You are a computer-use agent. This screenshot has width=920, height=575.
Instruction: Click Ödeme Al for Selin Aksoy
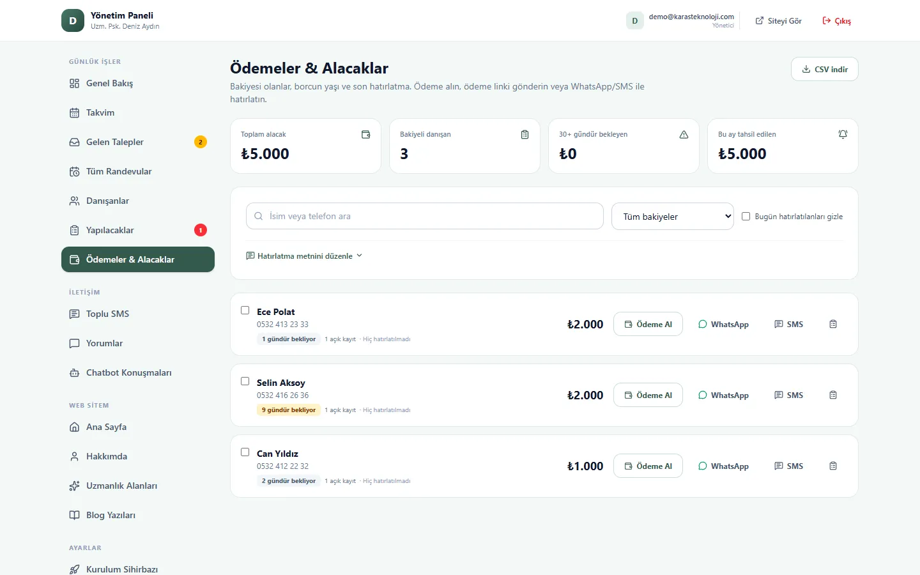pos(648,395)
